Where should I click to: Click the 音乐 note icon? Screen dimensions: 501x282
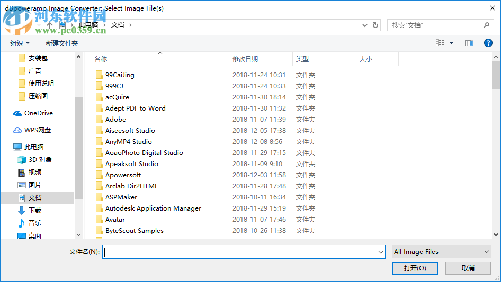(22, 223)
